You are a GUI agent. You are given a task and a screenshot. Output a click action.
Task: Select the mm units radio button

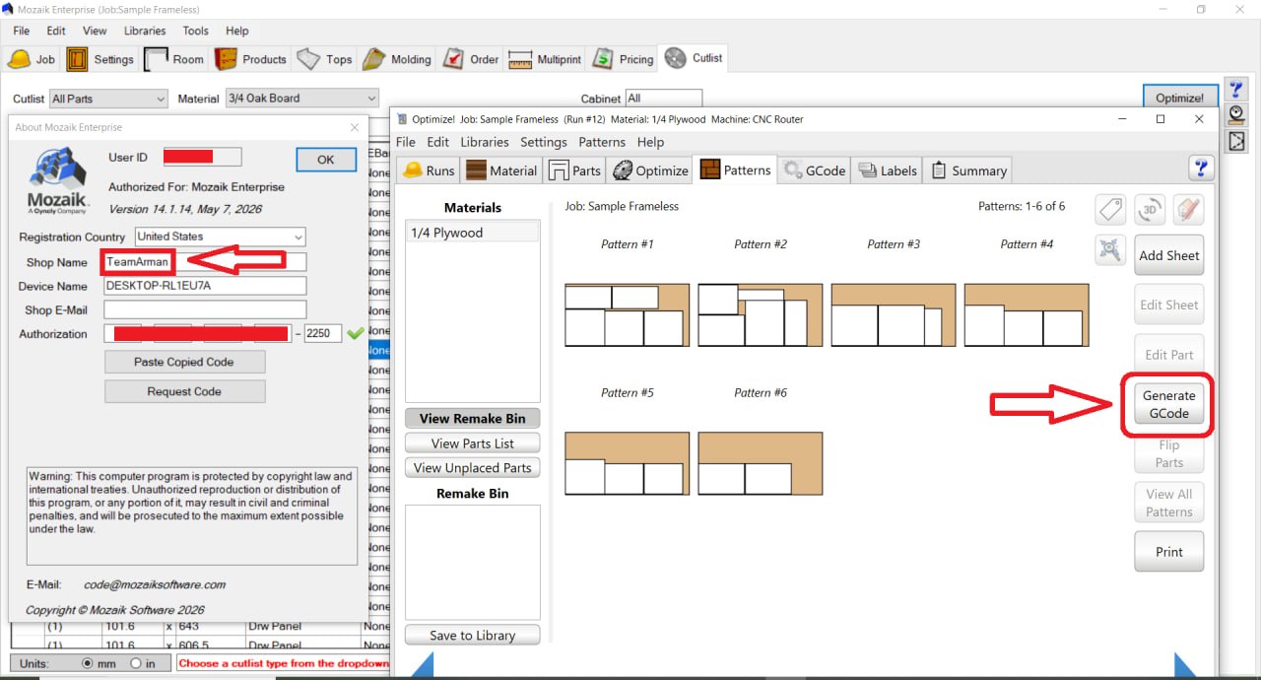coord(88,664)
